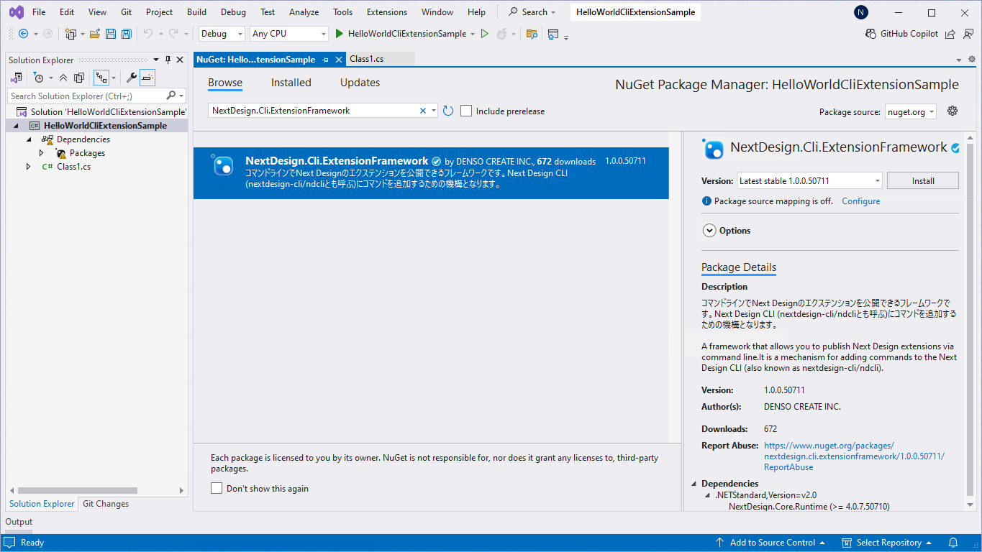This screenshot has width=982, height=552.
Task: Click Start Without Debugging outline play icon
Action: click(485, 34)
